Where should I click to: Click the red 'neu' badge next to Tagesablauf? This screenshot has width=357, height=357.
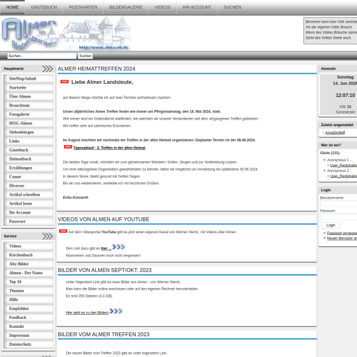tap(68, 147)
